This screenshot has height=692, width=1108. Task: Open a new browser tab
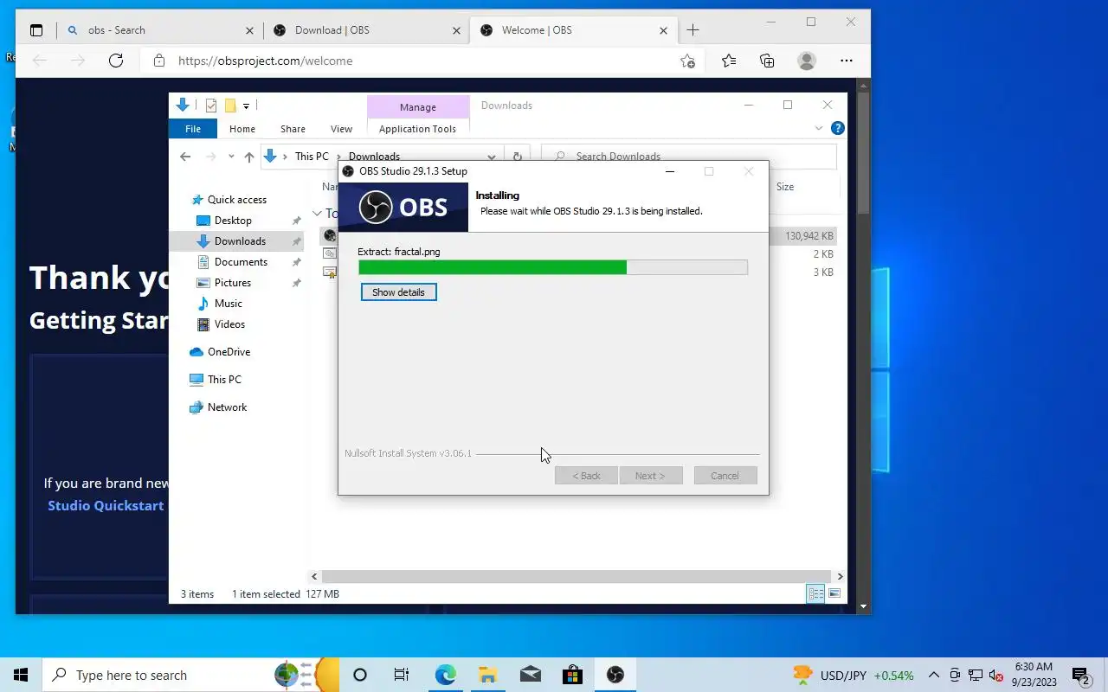(692, 30)
